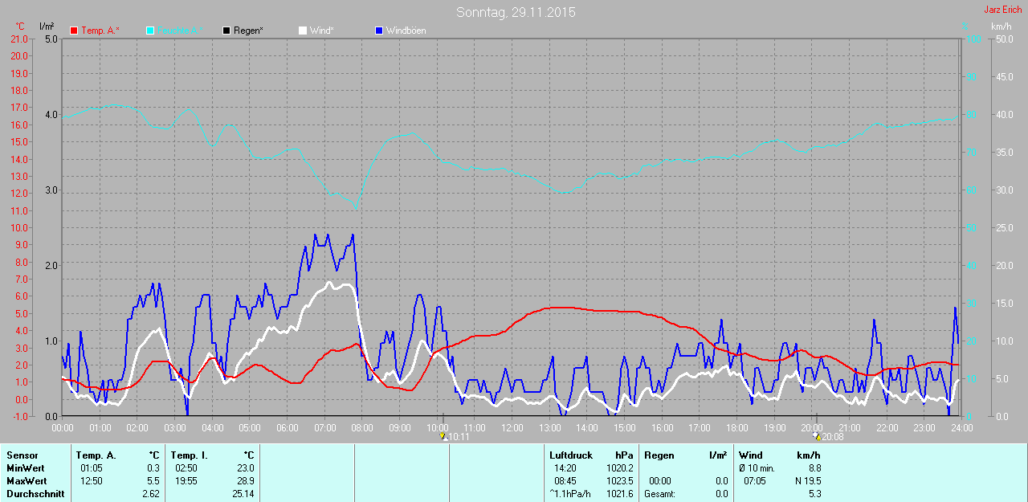This screenshot has width=1028, height=502.
Task: Select the Temp. I. column header
Action: click(190, 455)
